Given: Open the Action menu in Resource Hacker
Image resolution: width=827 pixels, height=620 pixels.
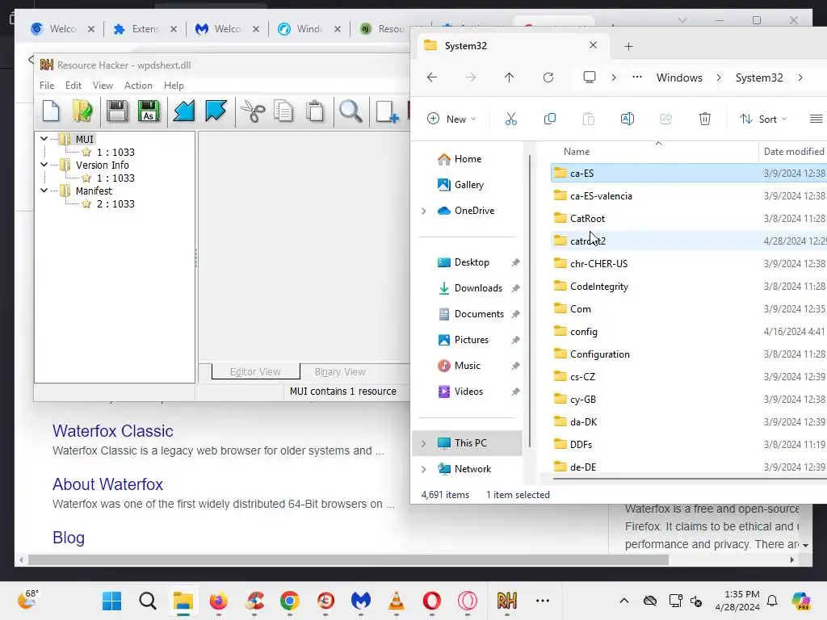Looking at the screenshot, I should (x=138, y=86).
